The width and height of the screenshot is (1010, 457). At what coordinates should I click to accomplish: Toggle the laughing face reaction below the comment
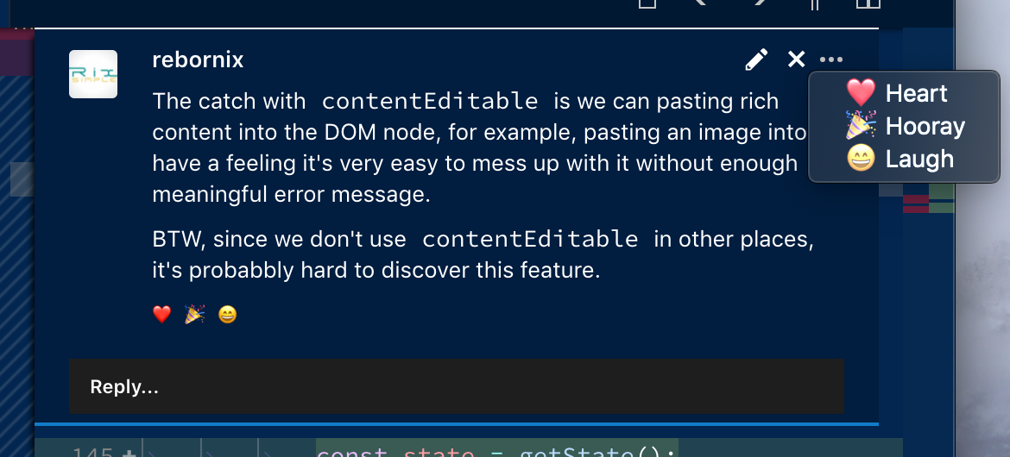[x=227, y=315]
